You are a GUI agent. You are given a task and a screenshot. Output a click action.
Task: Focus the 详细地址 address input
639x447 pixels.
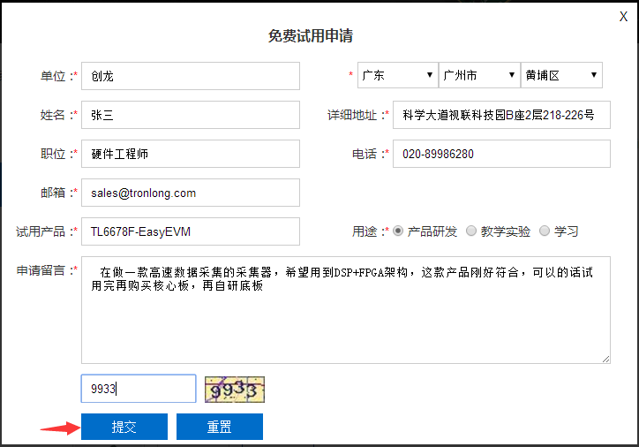(x=500, y=115)
